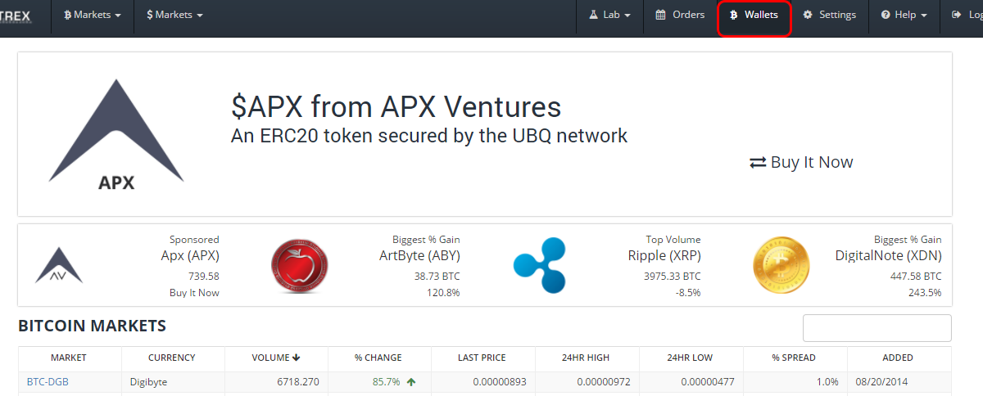
Task: Click the small APX sponsored coin icon
Action: [59, 265]
